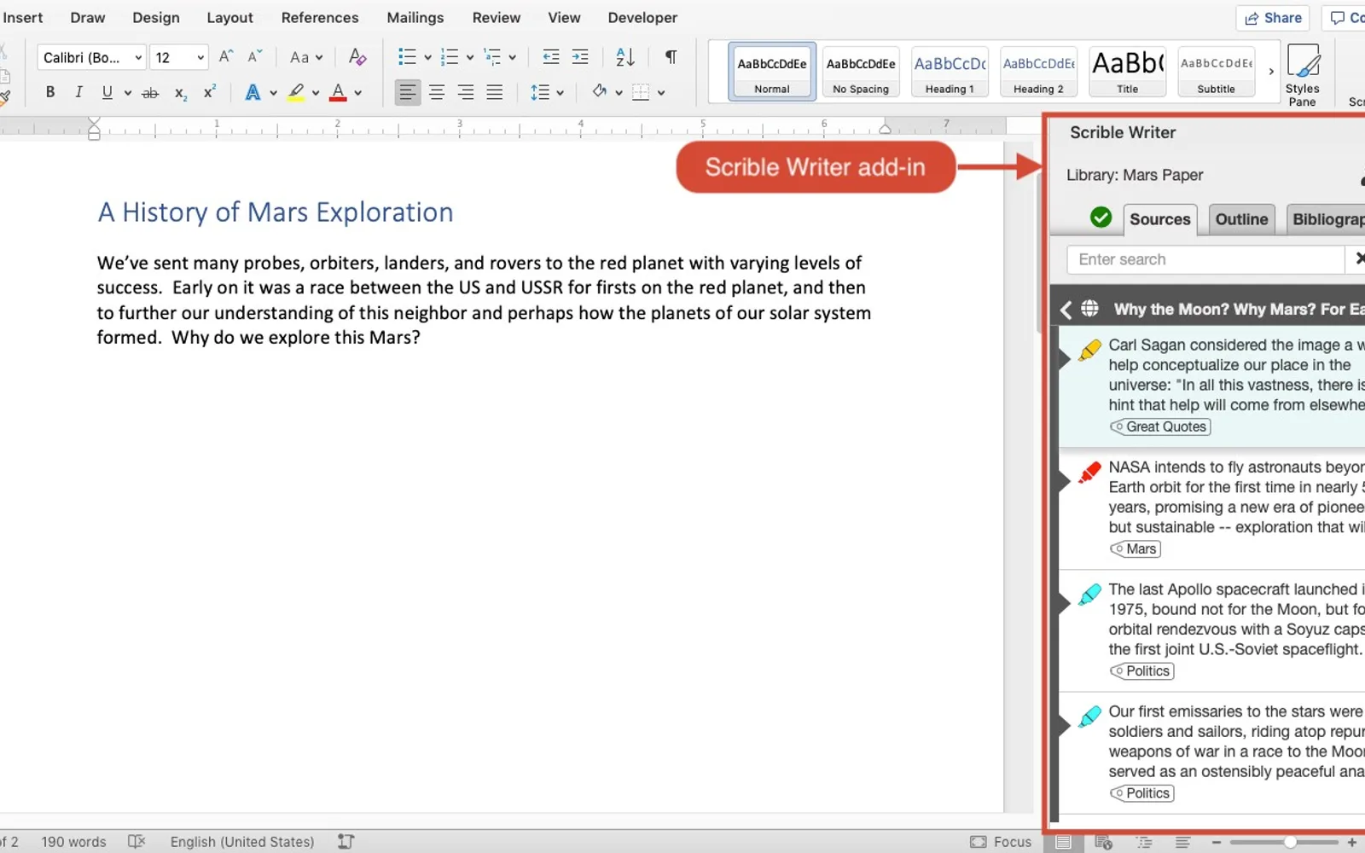The image size is (1365, 853).
Task: Open Styles Pane
Action: coord(1303,75)
